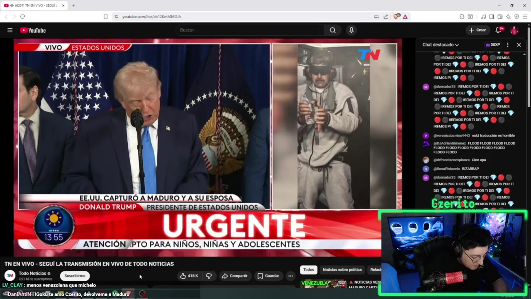Open the Venezuela recommended video thumbnail
The image size is (531, 299).
point(324,284)
